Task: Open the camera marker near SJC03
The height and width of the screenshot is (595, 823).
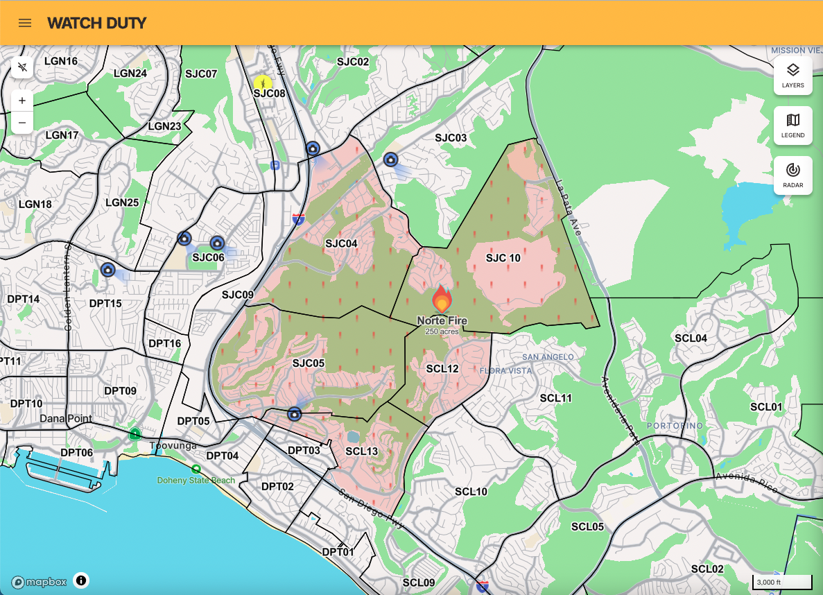Action: point(390,159)
